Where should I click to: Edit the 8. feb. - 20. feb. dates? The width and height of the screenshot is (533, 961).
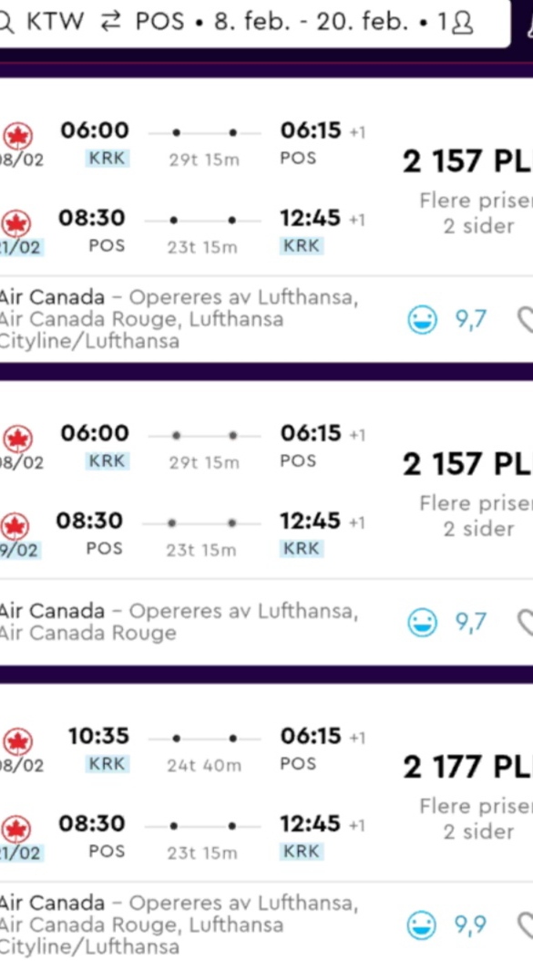point(311,22)
